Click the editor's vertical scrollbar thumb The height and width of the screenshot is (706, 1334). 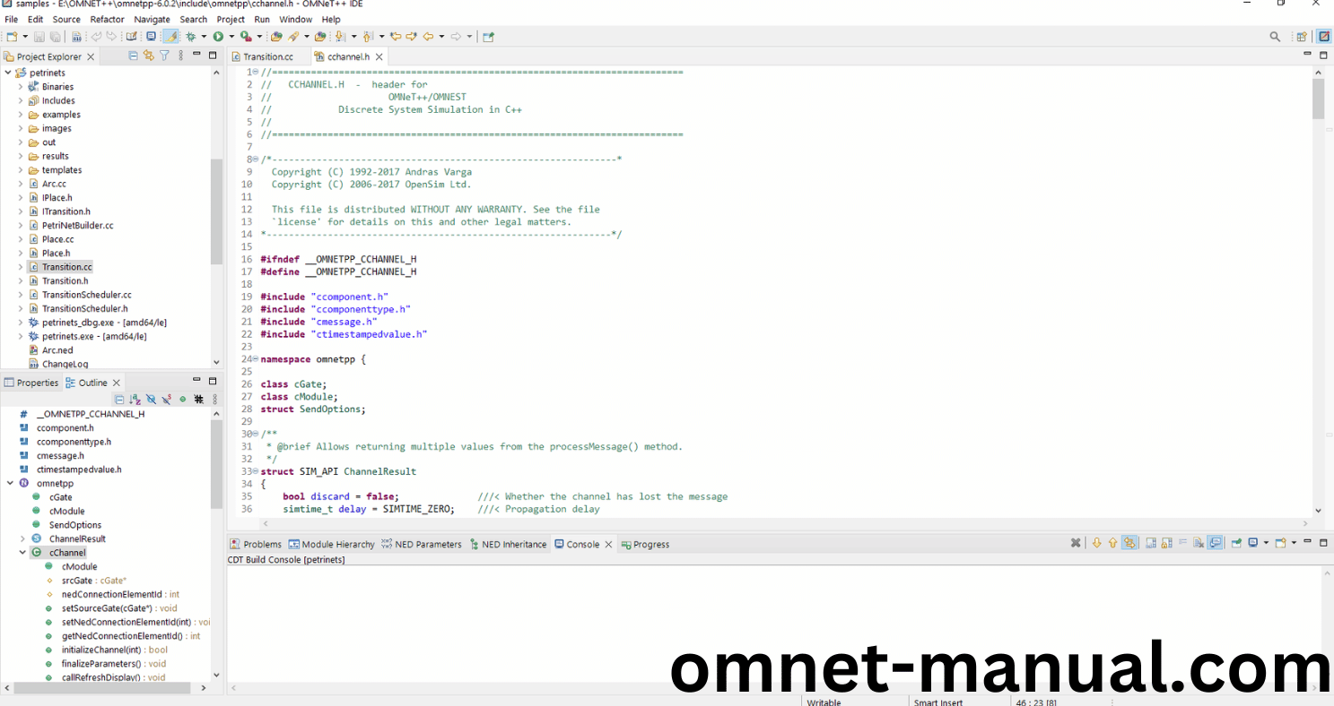click(x=1318, y=99)
